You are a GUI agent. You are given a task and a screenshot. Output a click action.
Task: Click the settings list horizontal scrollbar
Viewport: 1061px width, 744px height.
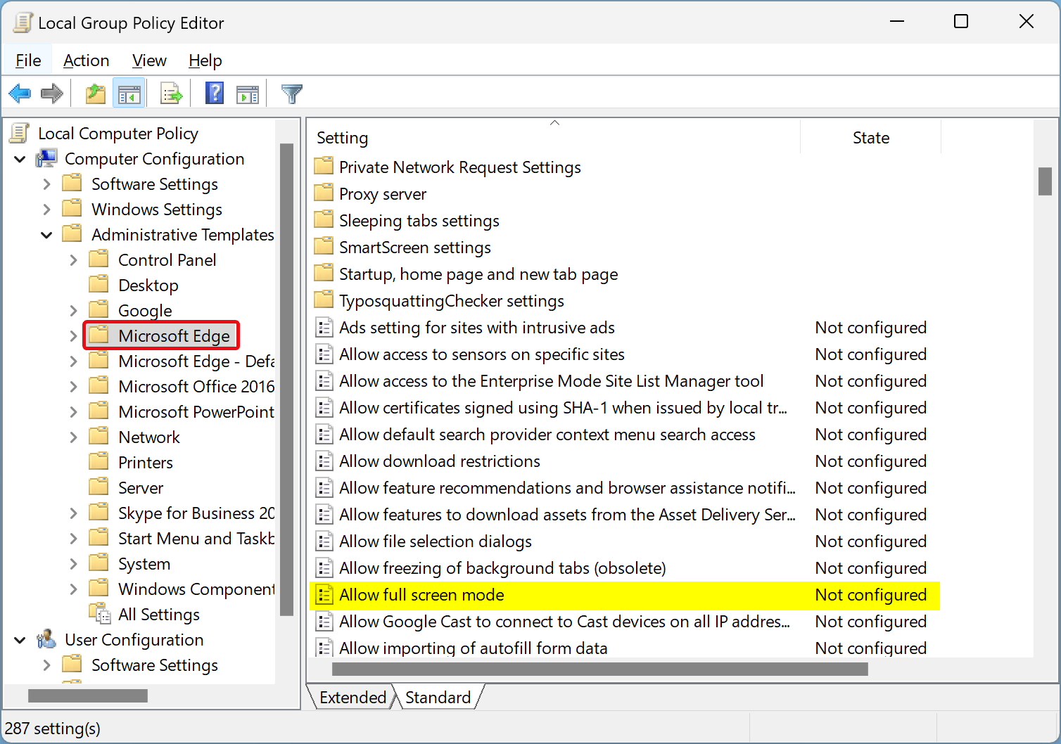tap(599, 669)
